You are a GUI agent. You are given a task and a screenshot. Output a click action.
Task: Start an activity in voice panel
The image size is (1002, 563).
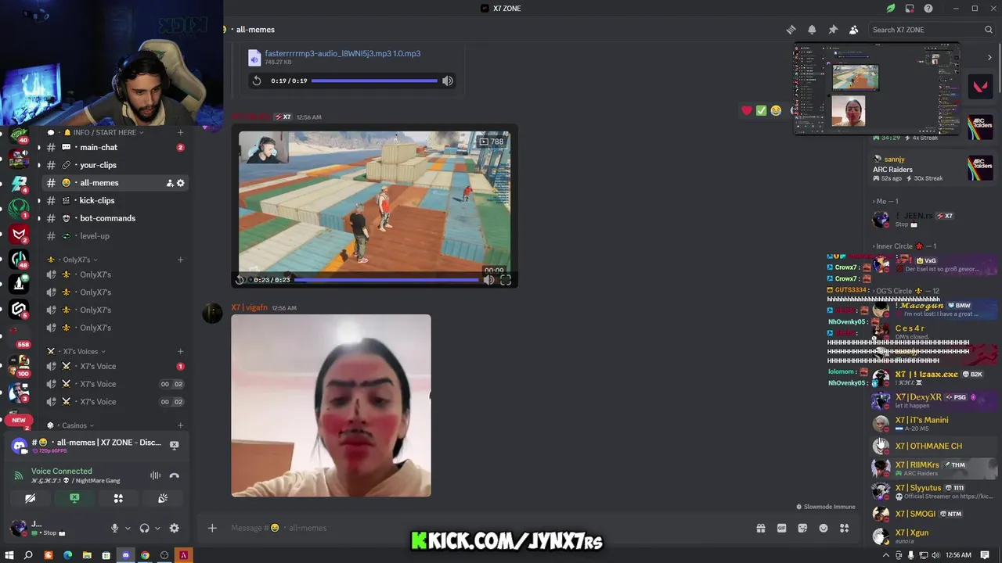point(118,498)
